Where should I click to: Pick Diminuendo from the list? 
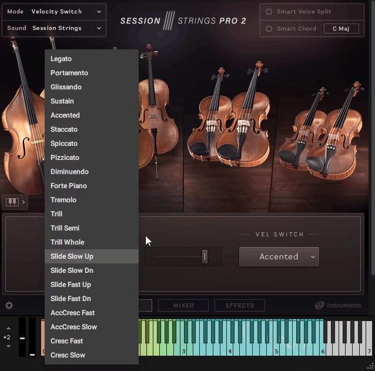pos(92,172)
